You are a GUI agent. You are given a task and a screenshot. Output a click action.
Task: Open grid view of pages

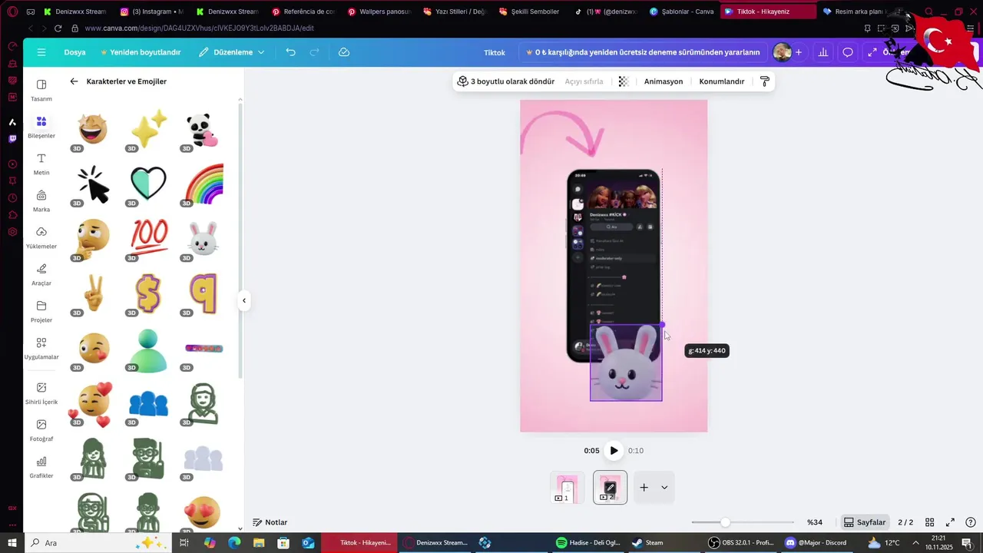pos(929,522)
